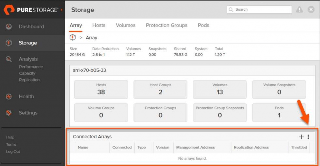
Task: Click the search magnifier icon
Action: [231, 10]
